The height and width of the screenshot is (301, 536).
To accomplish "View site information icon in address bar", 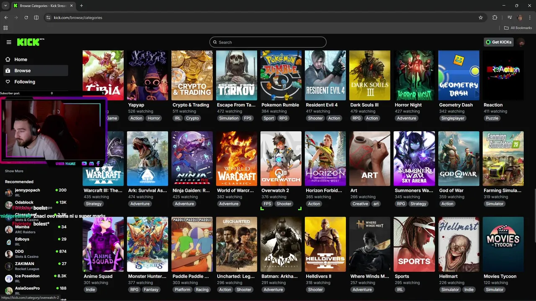I will click(x=48, y=18).
